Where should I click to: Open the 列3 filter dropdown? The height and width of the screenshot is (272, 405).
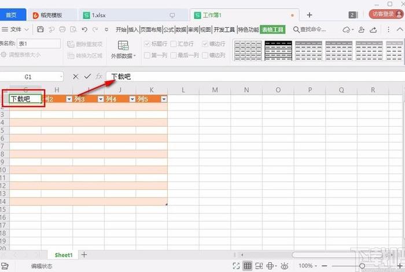pyautogui.click(x=101, y=99)
